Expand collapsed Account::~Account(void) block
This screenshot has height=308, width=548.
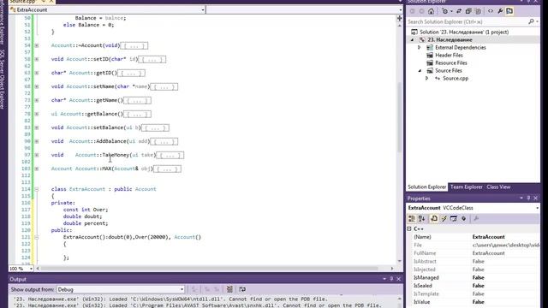36,45
